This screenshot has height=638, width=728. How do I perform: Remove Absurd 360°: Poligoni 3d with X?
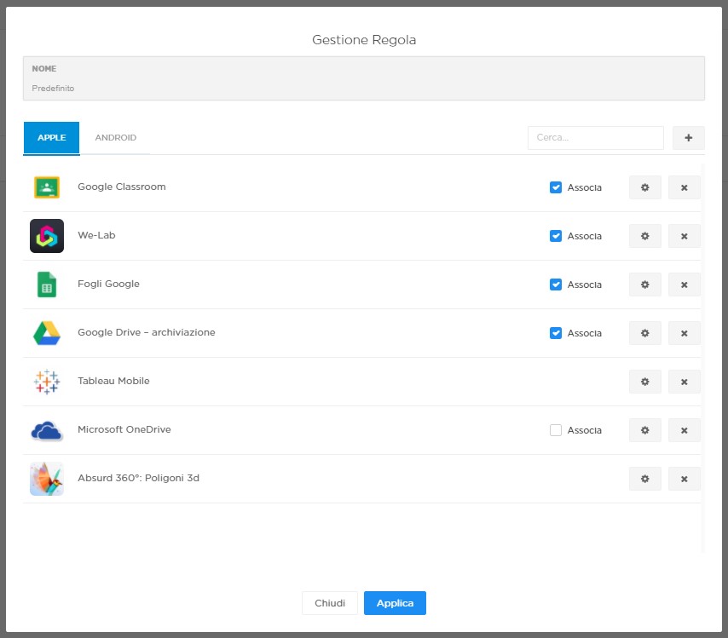pos(684,479)
